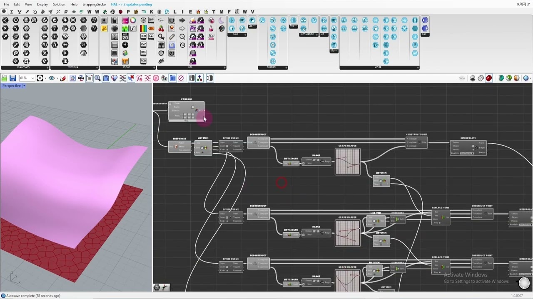Open the Display menu
The height and width of the screenshot is (299, 533).
click(x=42, y=4)
